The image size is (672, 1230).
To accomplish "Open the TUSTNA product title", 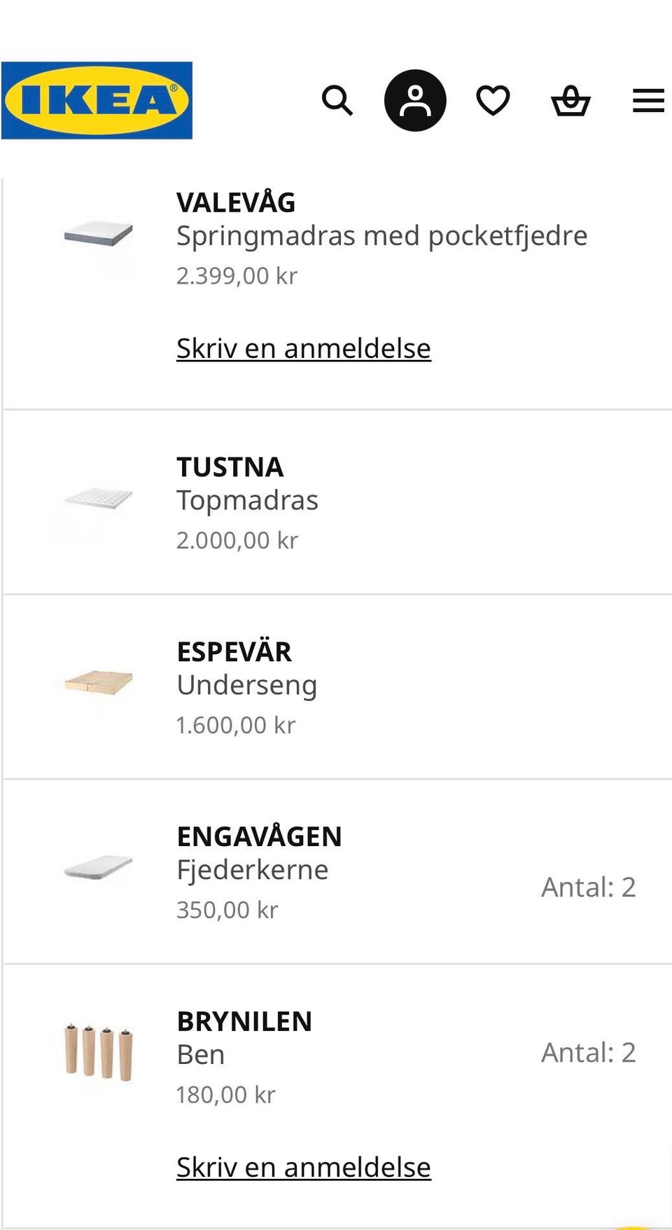I will click(230, 467).
